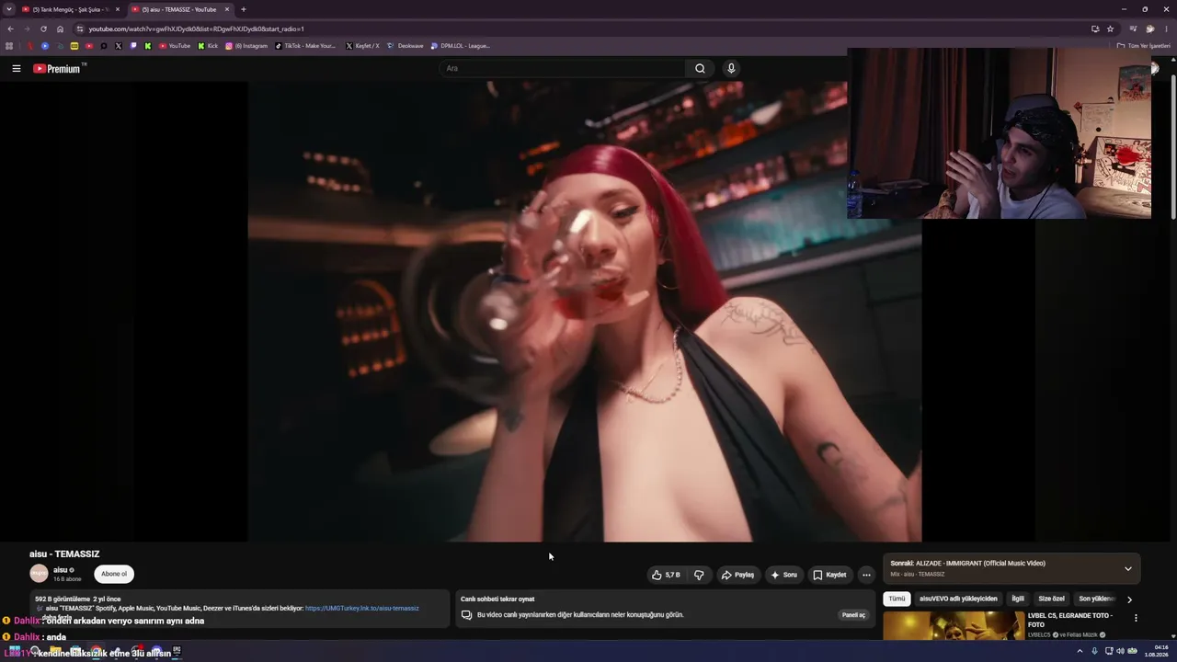Open the aisu channel name link

coord(61,570)
